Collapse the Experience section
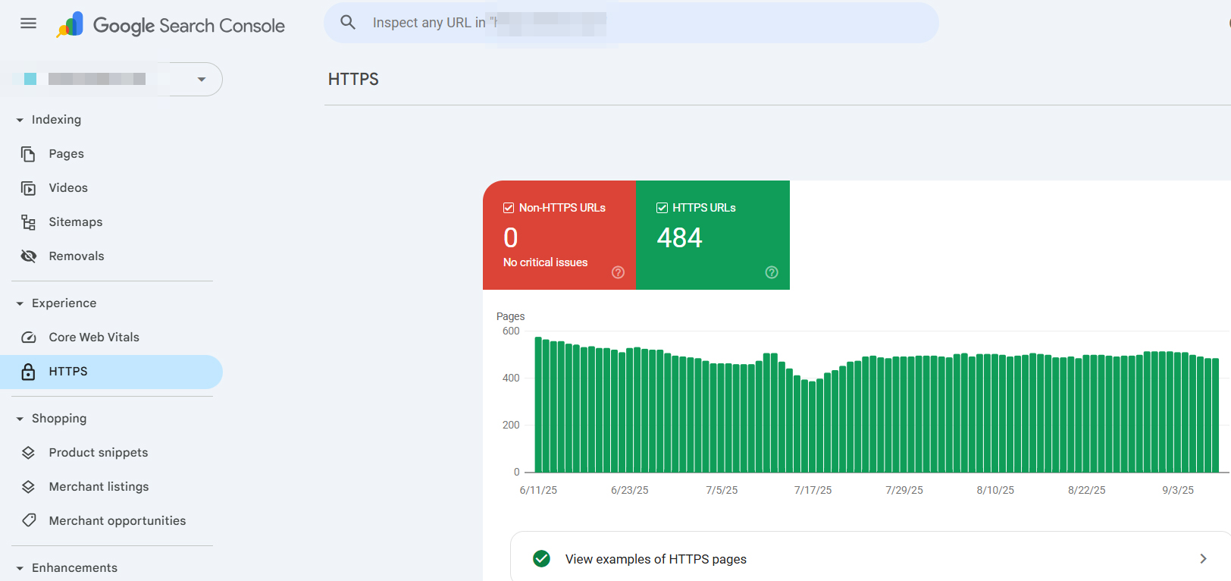Screen dimensions: 1231x581 click(20, 303)
